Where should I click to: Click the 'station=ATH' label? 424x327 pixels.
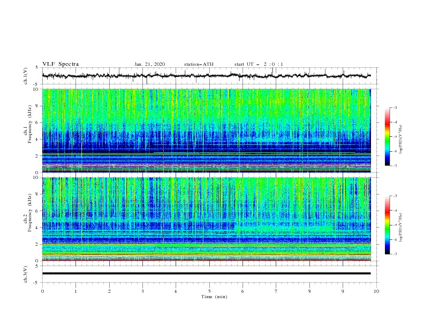199,64
